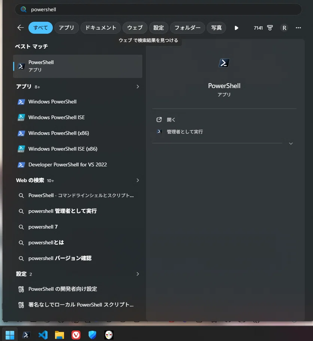Click the 設定 section heading
This screenshot has width=313, height=341.
tap(24, 274)
